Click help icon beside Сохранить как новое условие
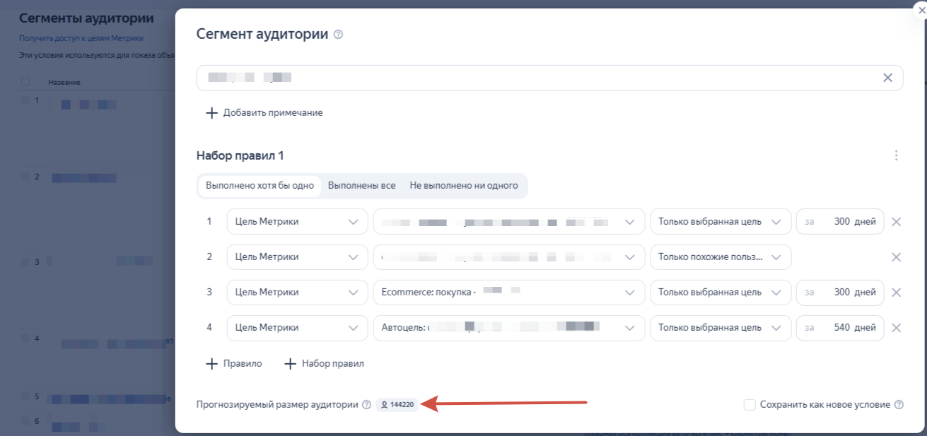Screen dimensions: 927x436 [x=899, y=405]
